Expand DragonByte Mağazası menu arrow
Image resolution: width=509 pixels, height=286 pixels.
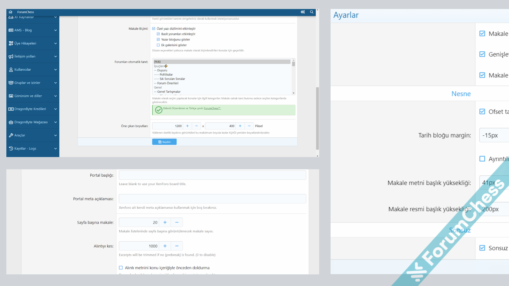(x=55, y=122)
